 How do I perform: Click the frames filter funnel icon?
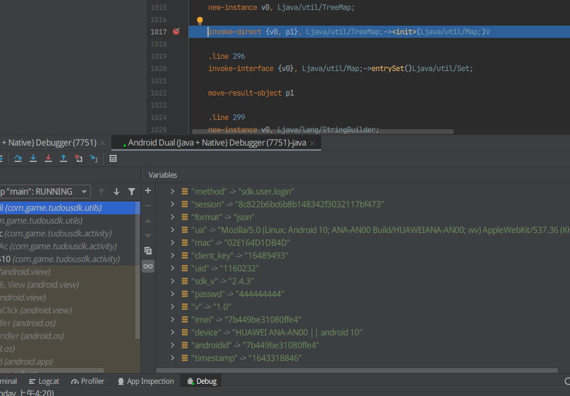pyautogui.click(x=132, y=192)
